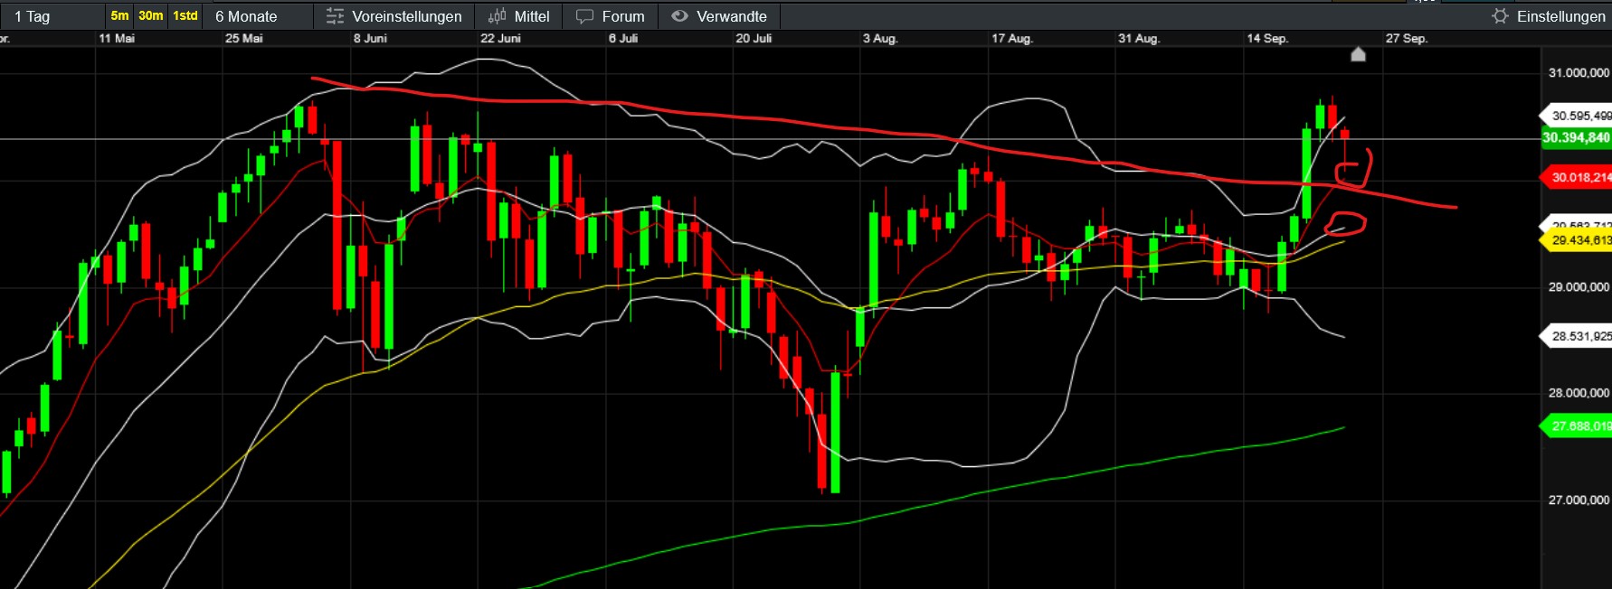Click the yellow price label 29.434,613
This screenshot has width=1612, height=589.
click(1576, 240)
